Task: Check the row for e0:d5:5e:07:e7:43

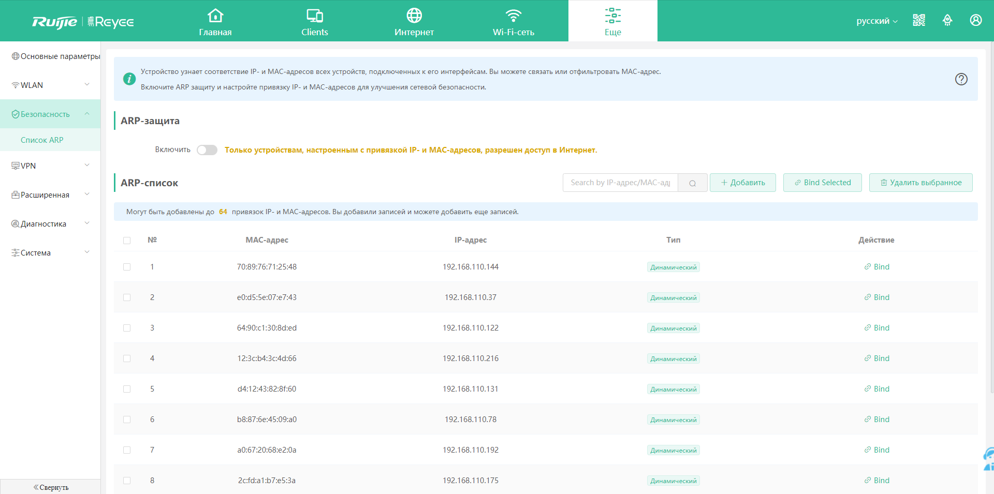Action: (x=127, y=297)
